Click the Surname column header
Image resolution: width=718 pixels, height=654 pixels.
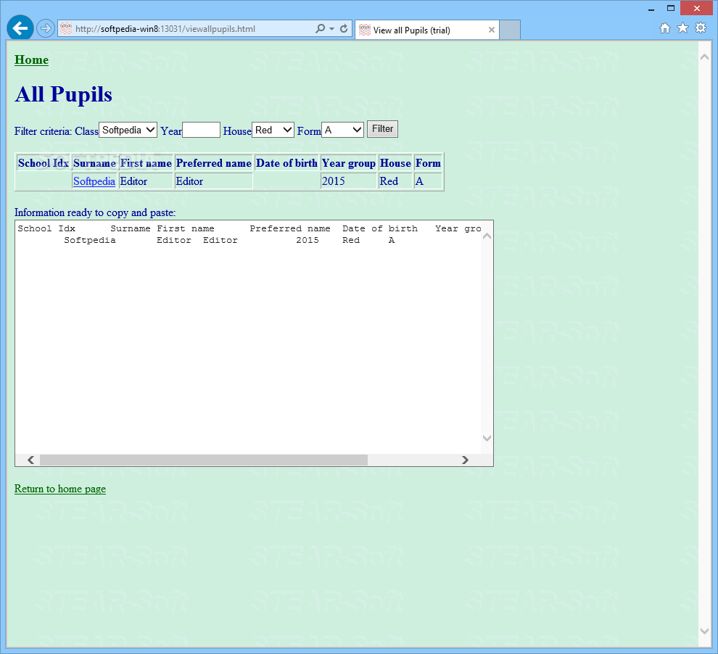pos(94,163)
